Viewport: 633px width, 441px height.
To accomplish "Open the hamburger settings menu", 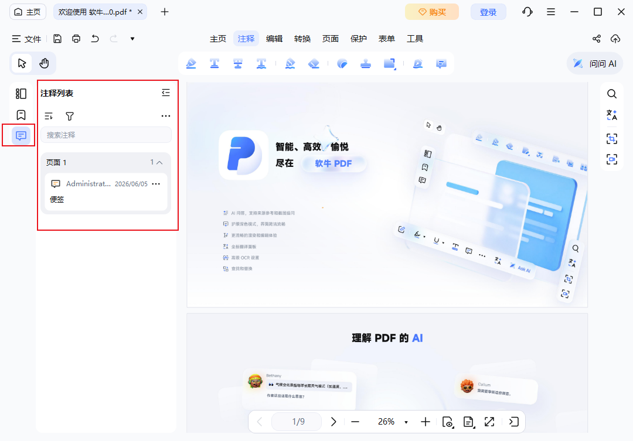I will 550,12.
